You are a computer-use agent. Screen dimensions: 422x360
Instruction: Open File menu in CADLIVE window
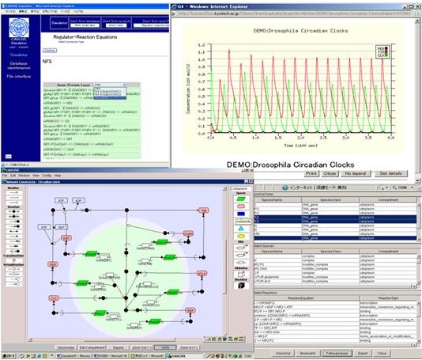click(5, 176)
